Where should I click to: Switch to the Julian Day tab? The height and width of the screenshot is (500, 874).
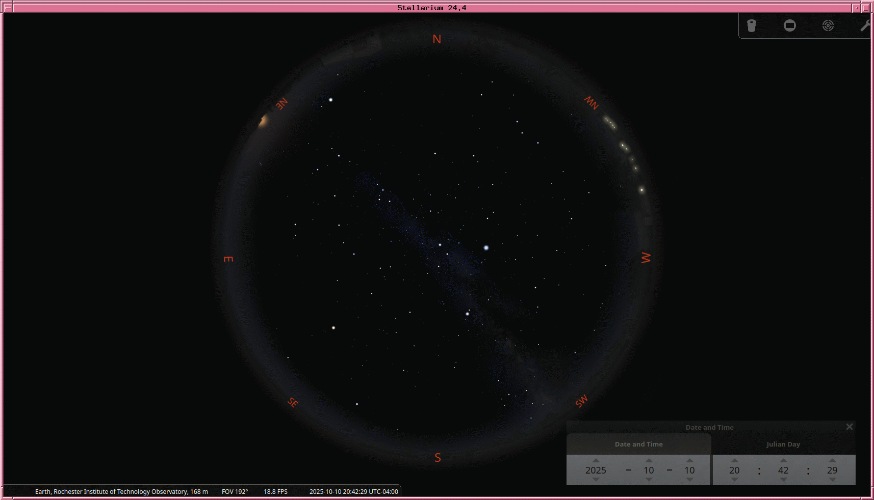tap(783, 444)
